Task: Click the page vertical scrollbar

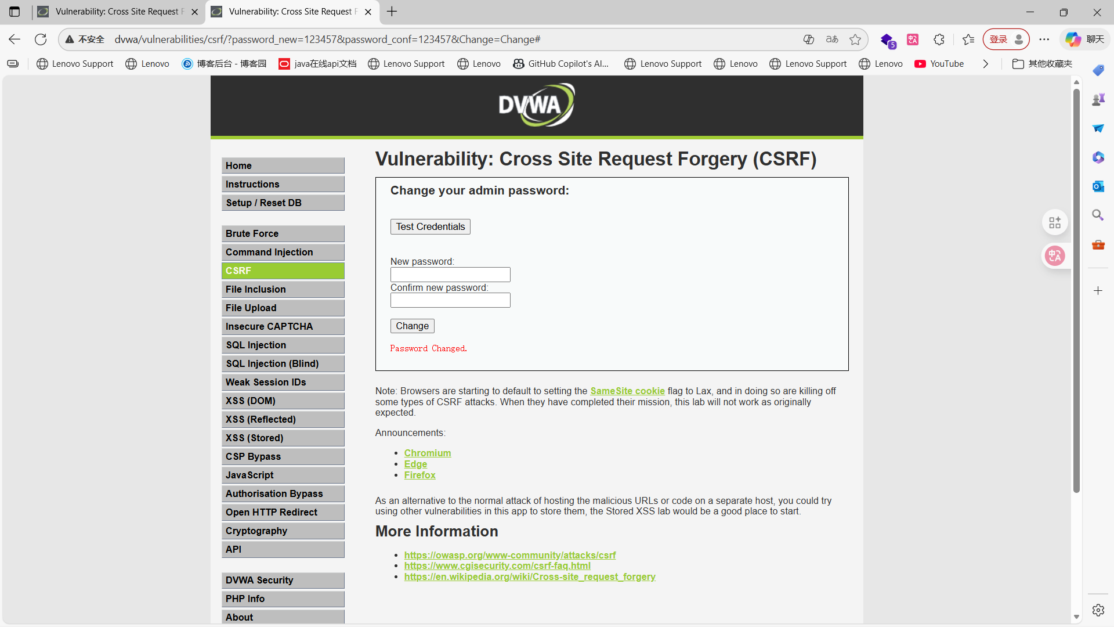Action: click(1076, 290)
